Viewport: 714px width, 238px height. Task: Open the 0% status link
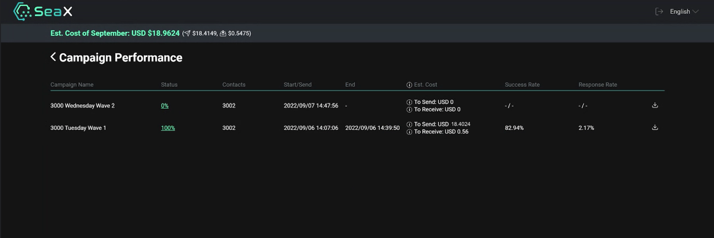click(x=165, y=106)
